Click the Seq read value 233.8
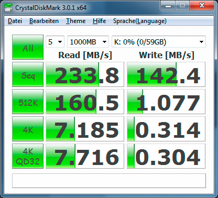This screenshot has width=218, height=198. (85, 74)
